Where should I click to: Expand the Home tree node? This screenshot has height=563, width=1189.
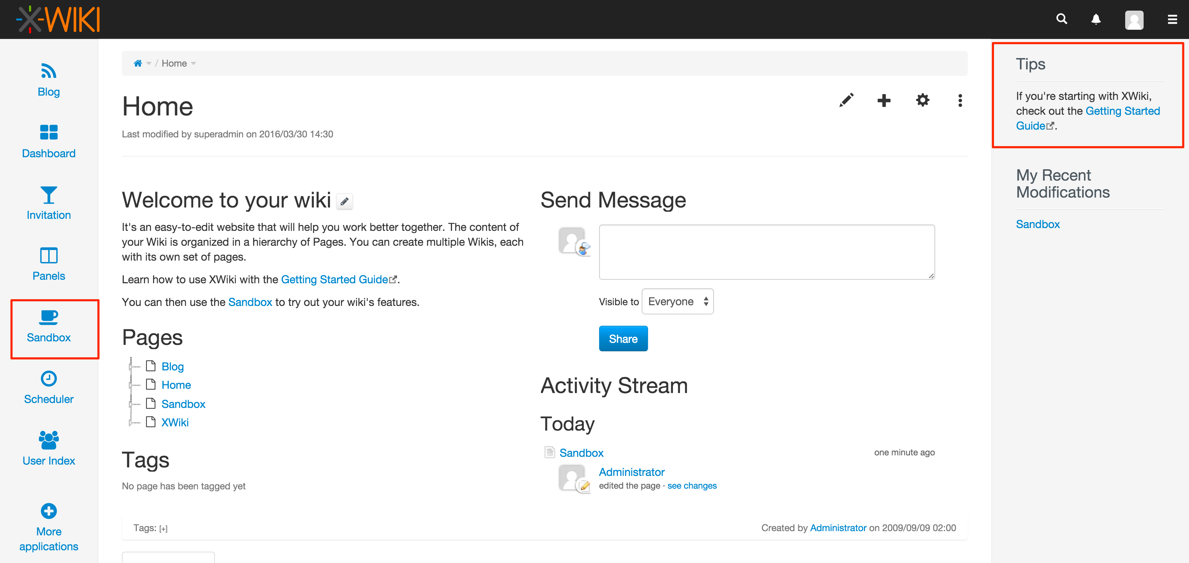point(130,386)
